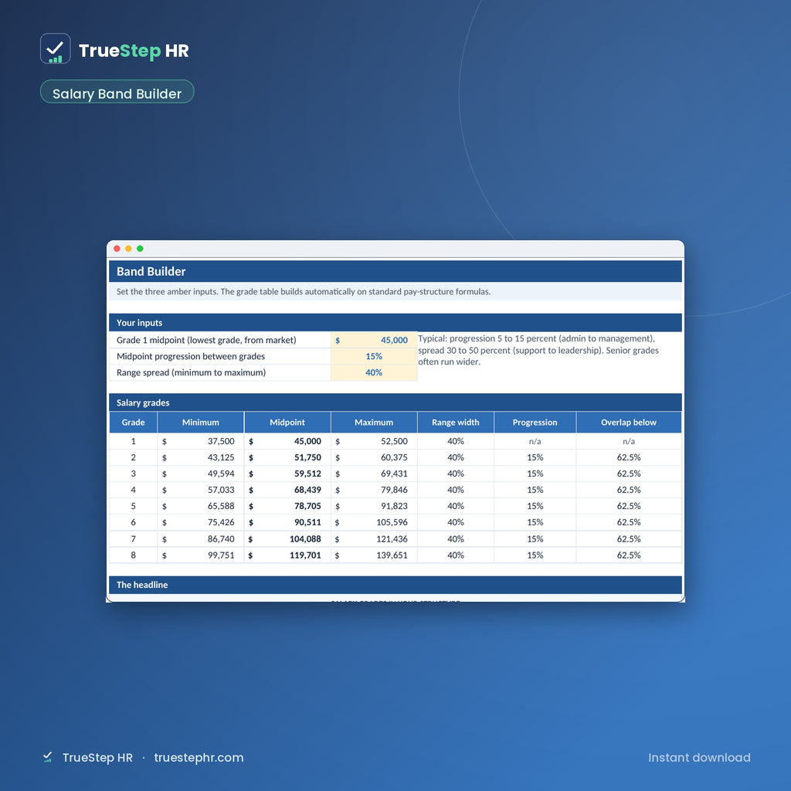Screen dimensions: 791x791
Task: Click the Maximum column header
Action: [x=374, y=423]
